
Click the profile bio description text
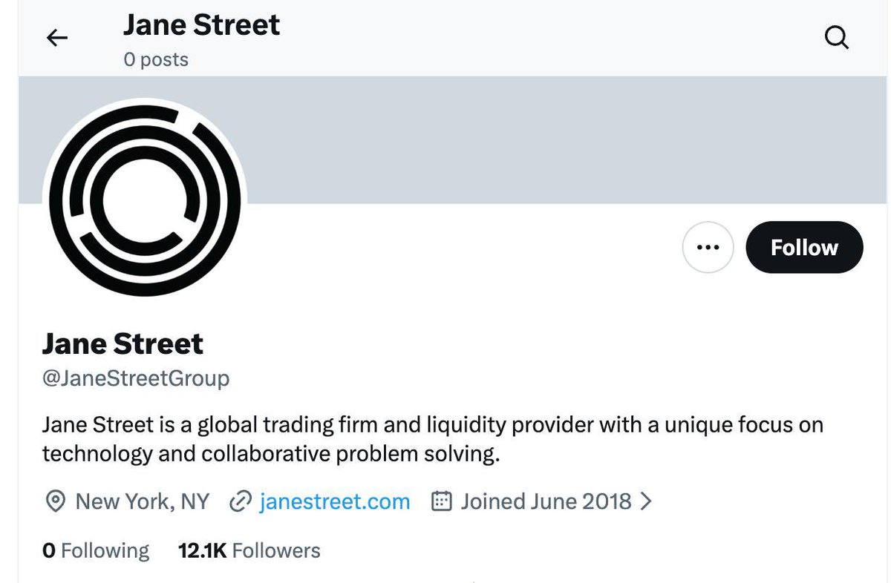pos(432,439)
